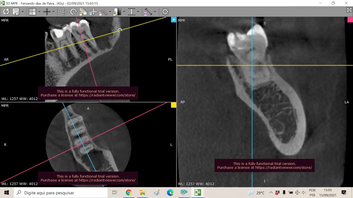Open the layout options dropdown arrow
353x198 pixels.
39,12
